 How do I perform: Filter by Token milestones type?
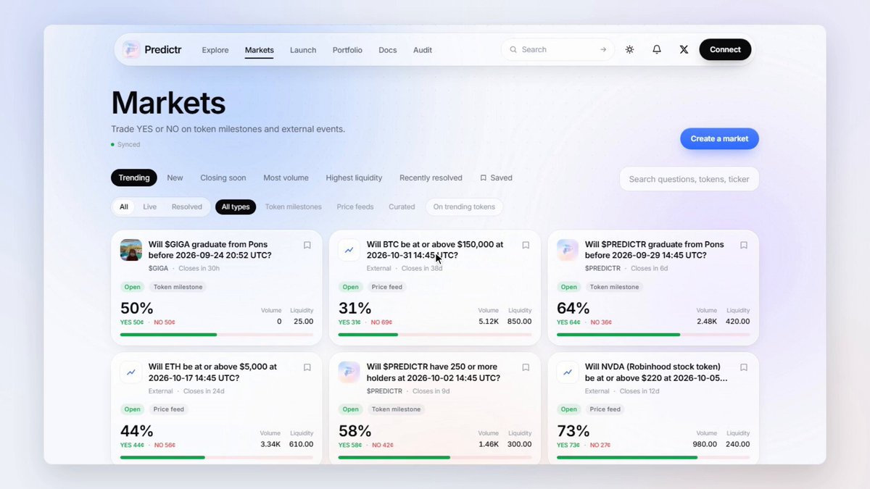(x=293, y=206)
